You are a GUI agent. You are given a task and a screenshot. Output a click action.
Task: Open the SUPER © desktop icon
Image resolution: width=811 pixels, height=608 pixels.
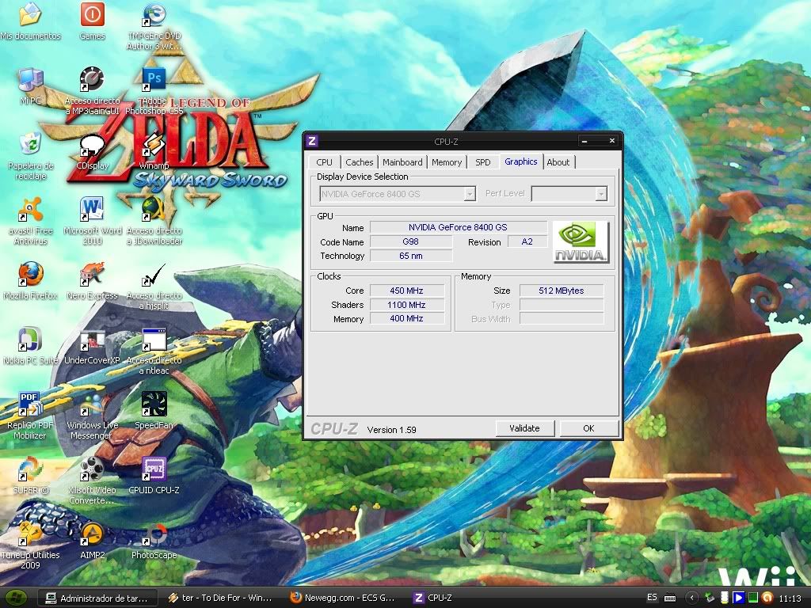31,469
